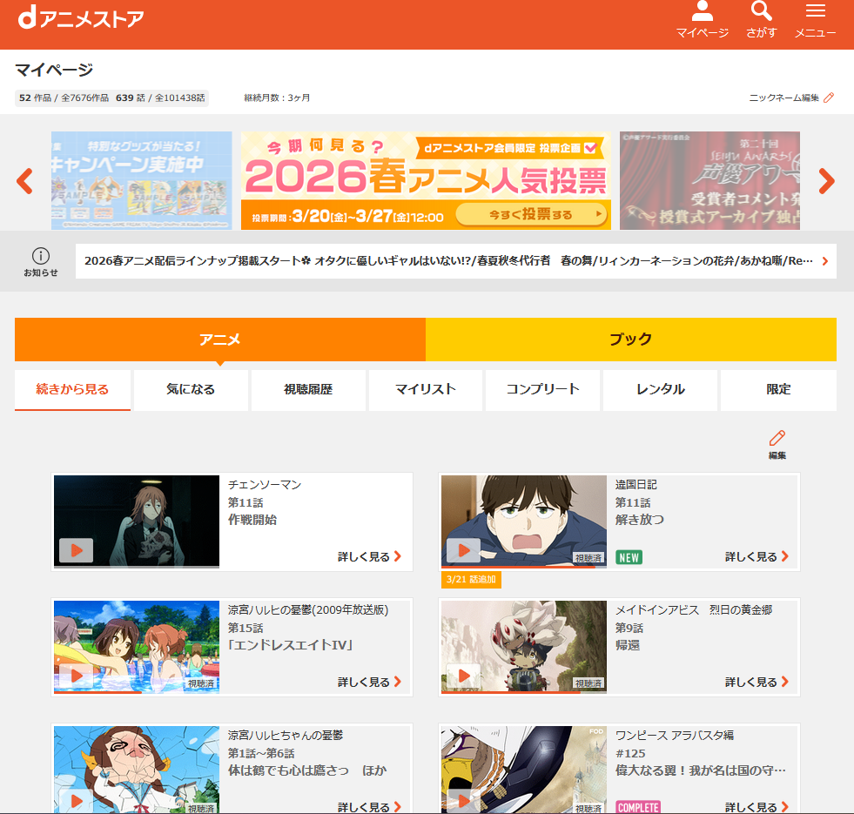Select the レンタル tab

[x=660, y=389]
